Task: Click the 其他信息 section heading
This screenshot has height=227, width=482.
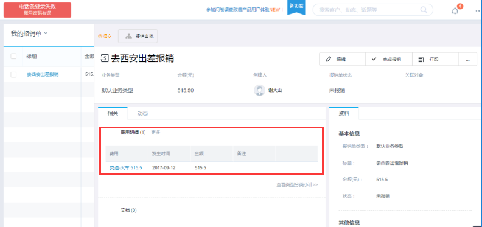Action: tap(349, 222)
